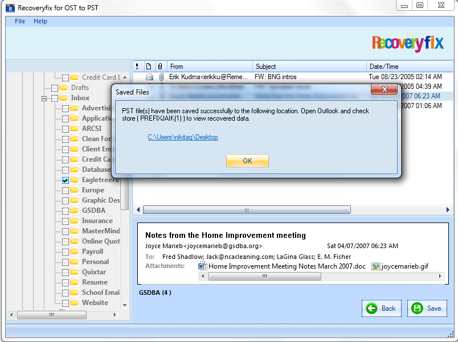Click the MasterMind folder icon
The width and height of the screenshot is (458, 342).
coord(75,230)
